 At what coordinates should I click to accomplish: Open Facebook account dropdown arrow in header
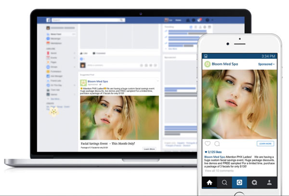pos(212,20)
